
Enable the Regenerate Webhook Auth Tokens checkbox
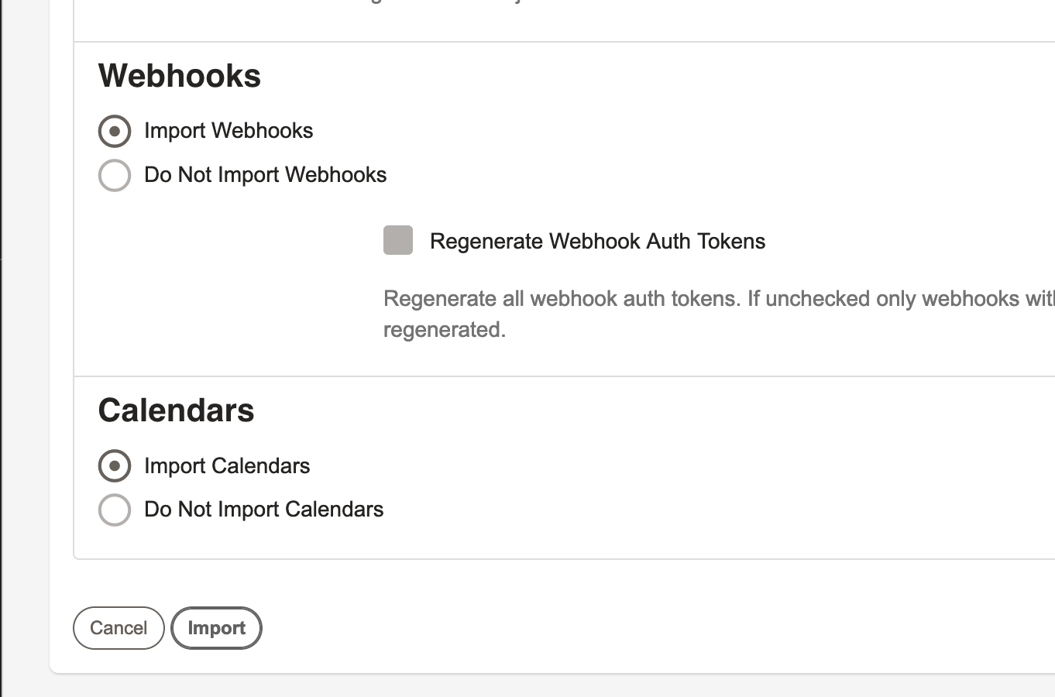point(398,240)
